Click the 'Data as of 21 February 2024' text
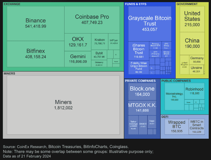 coord(27,156)
